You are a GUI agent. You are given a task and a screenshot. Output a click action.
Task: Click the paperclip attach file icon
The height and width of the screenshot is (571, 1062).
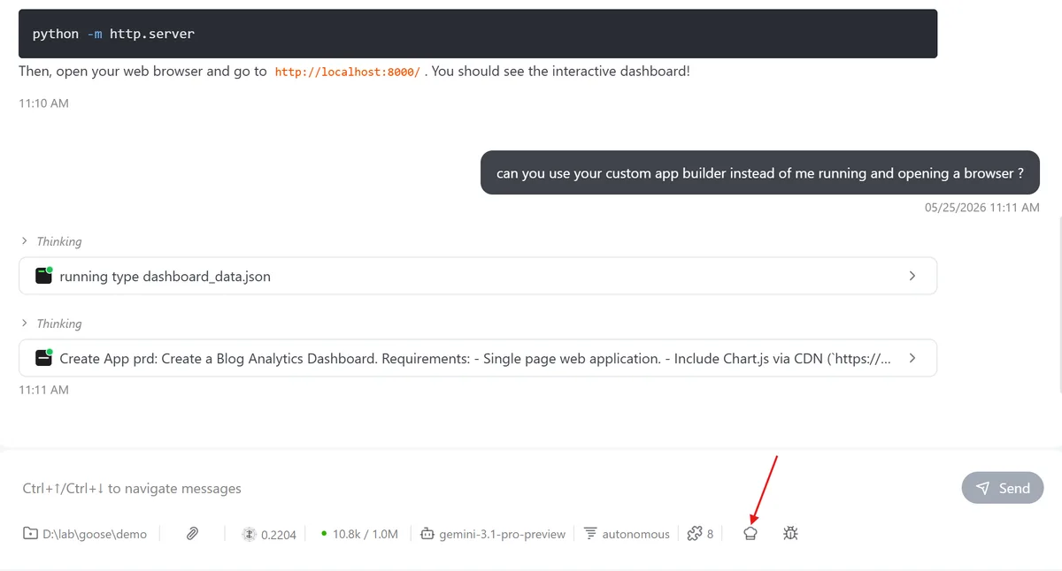point(191,533)
